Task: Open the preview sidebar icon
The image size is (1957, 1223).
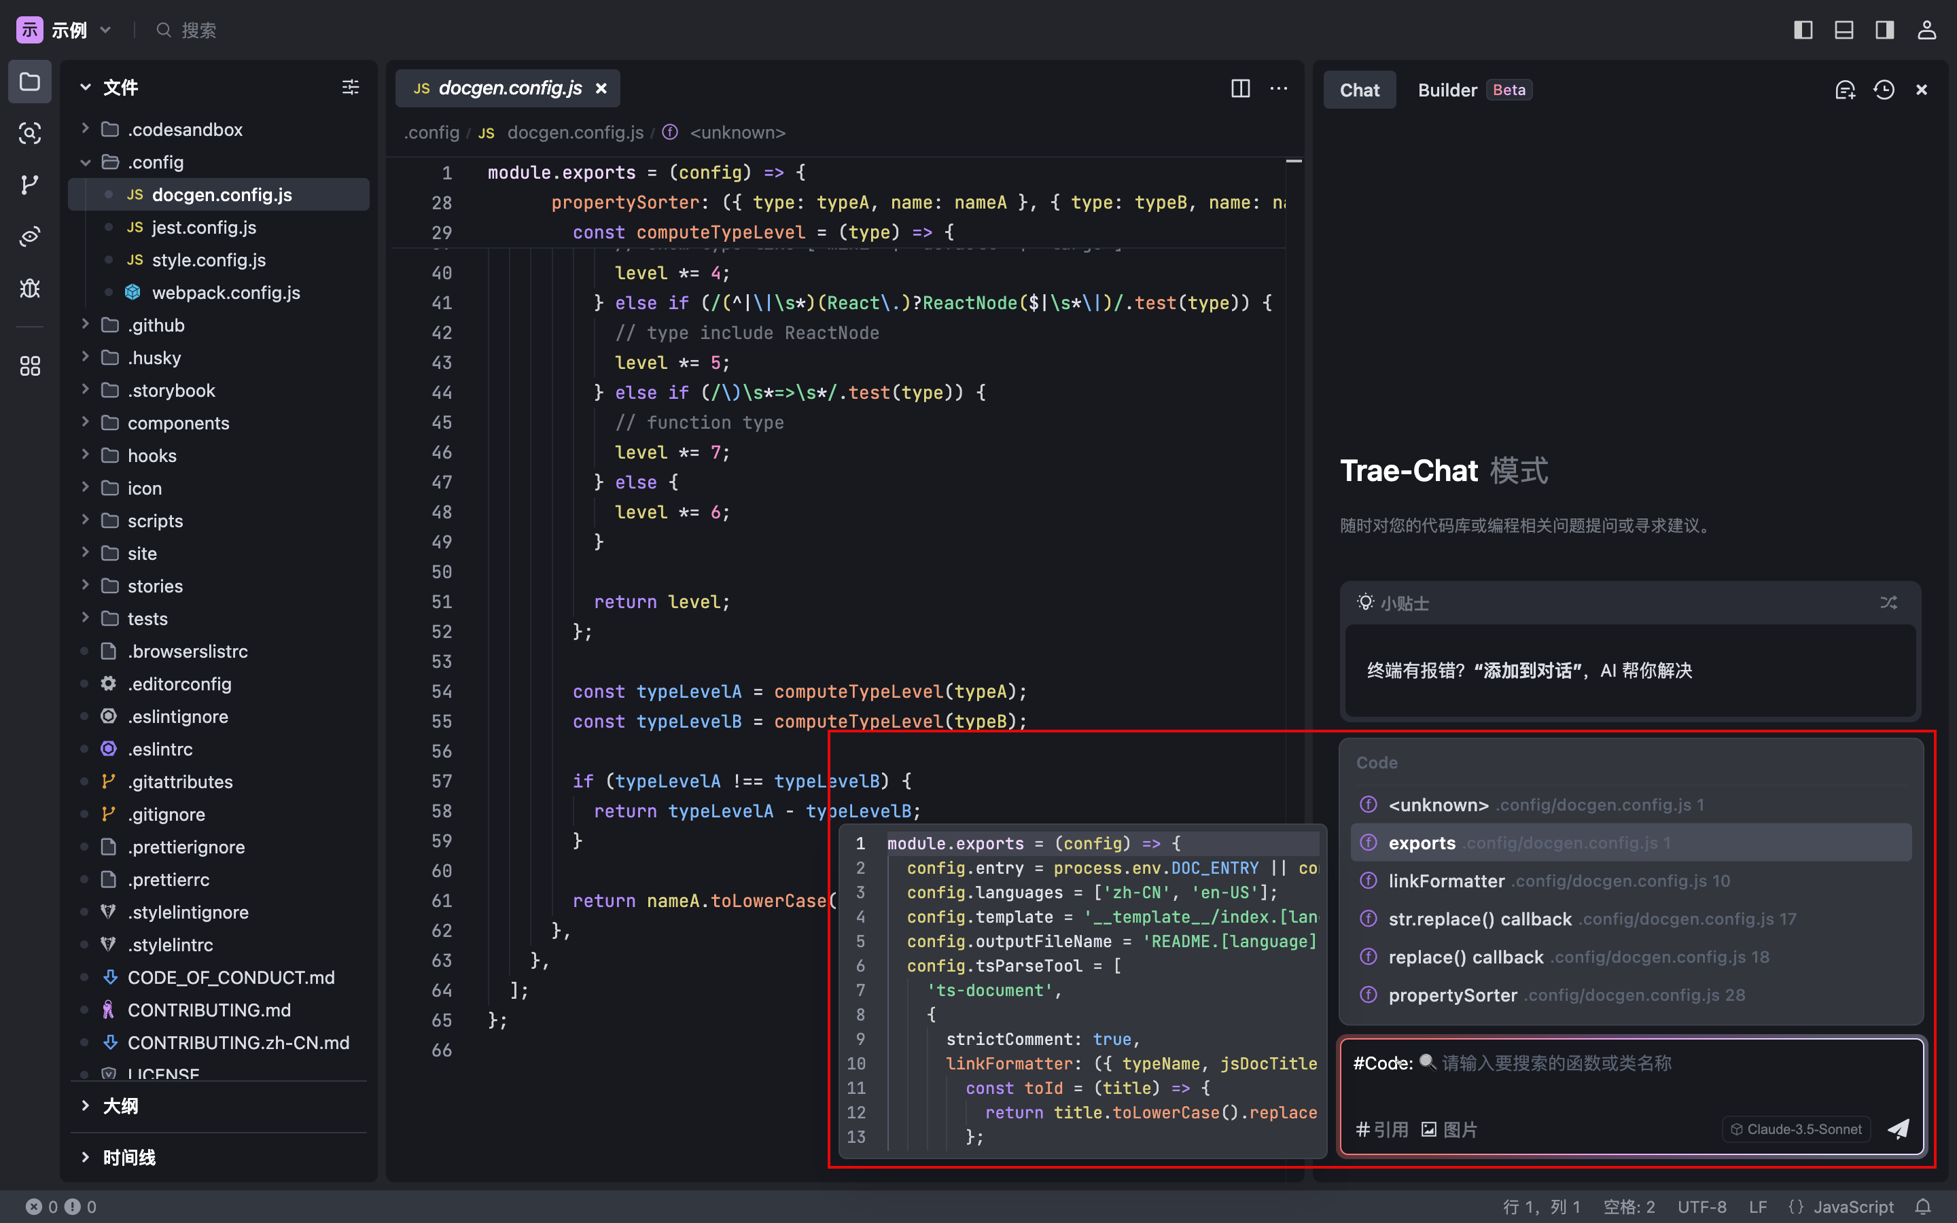Action: point(30,237)
